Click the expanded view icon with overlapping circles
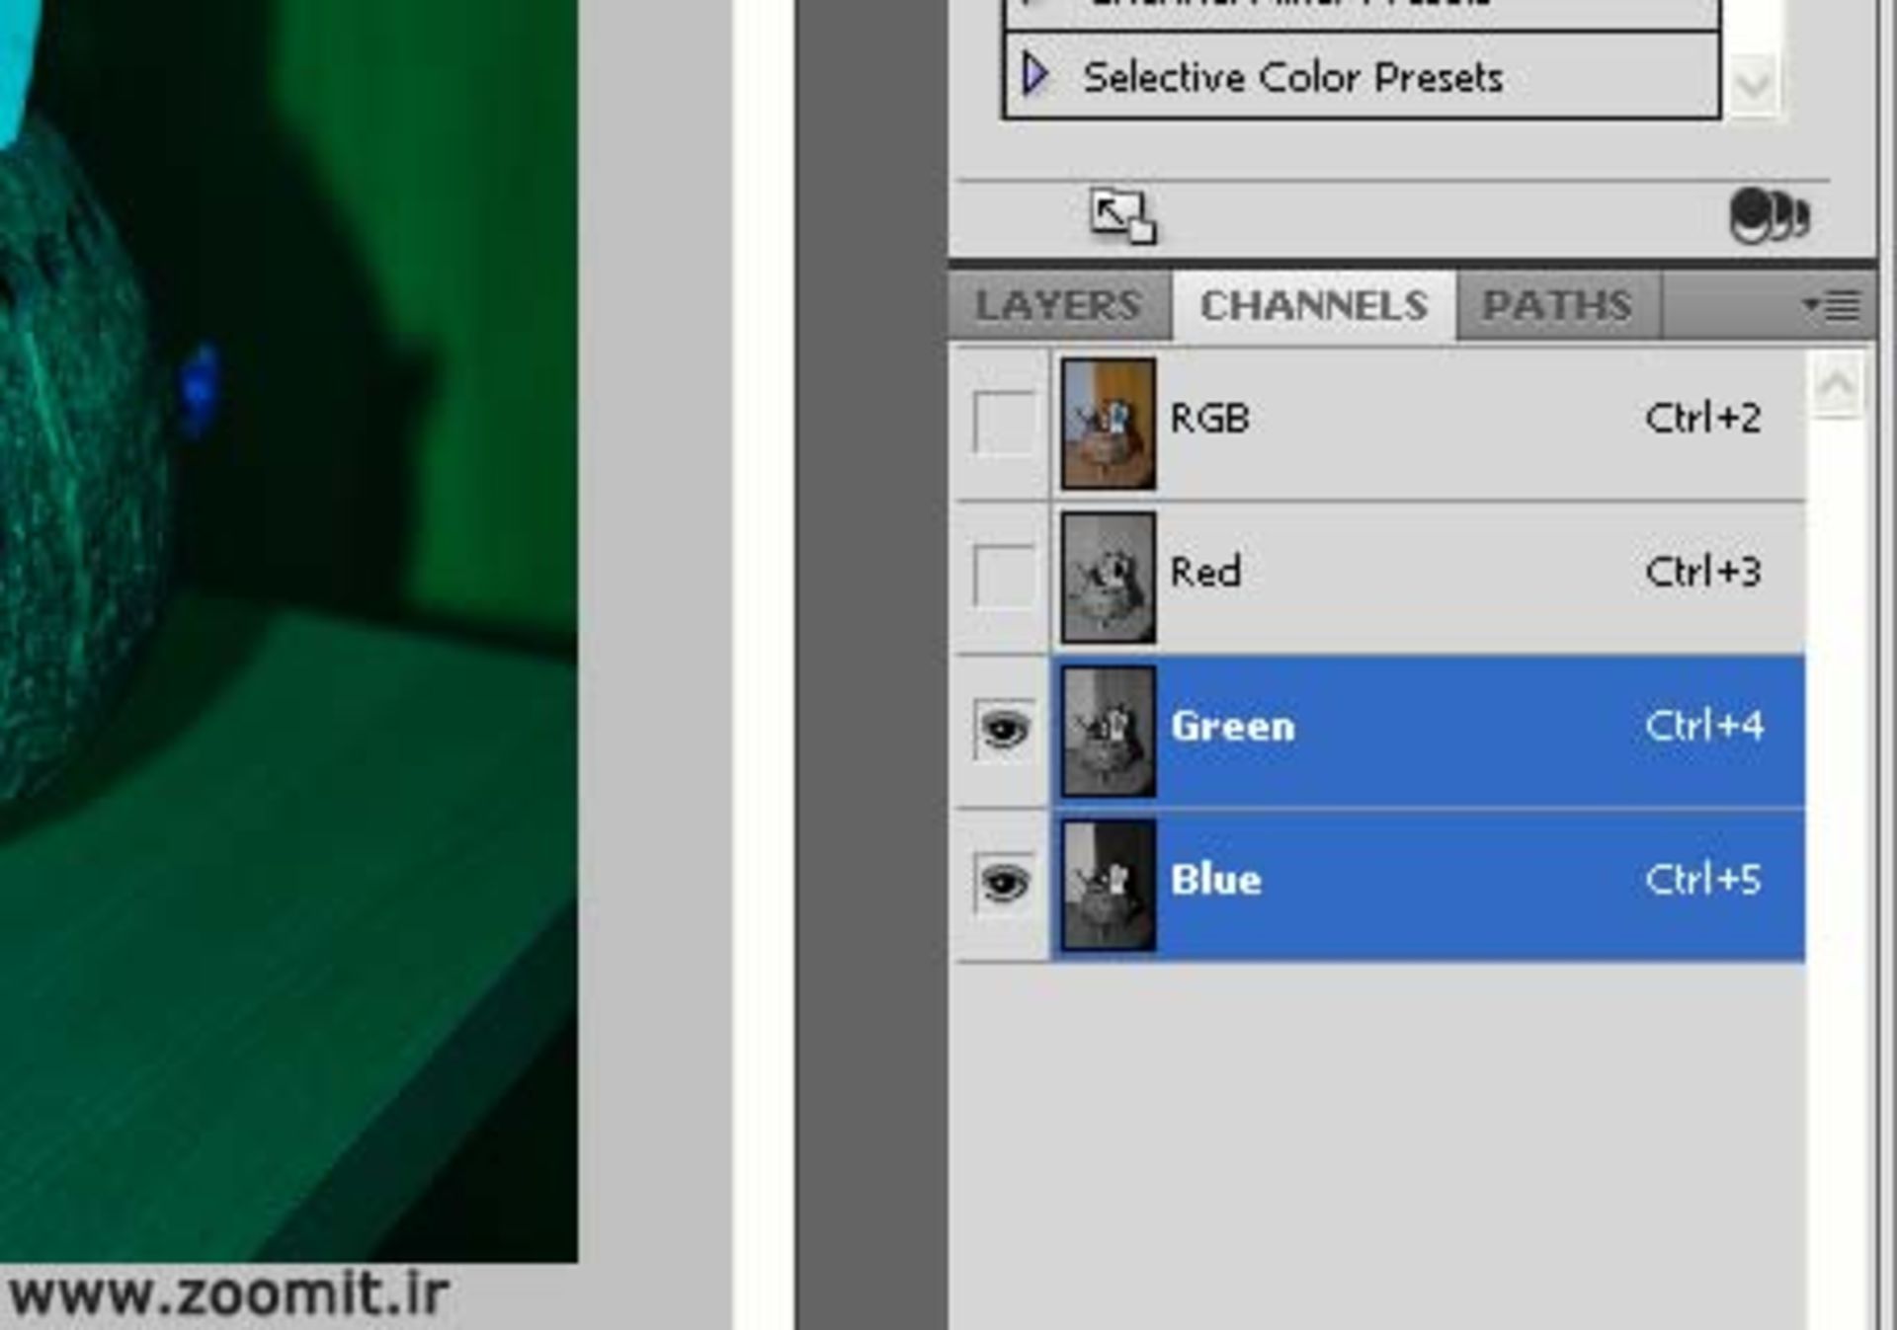1897x1330 pixels. (x=1769, y=215)
